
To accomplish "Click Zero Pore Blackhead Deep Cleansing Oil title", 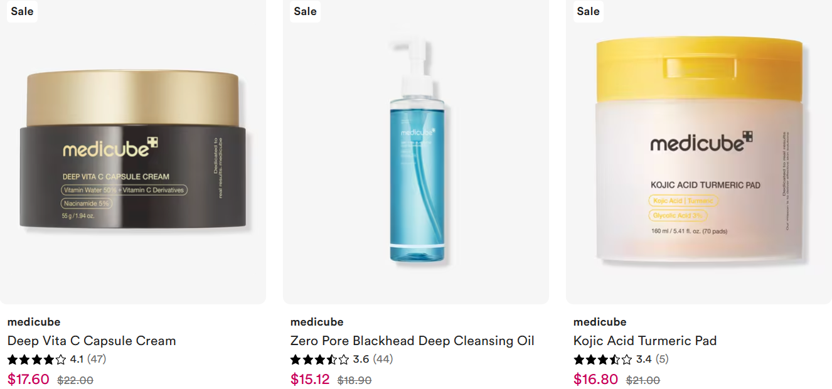I will (x=412, y=341).
